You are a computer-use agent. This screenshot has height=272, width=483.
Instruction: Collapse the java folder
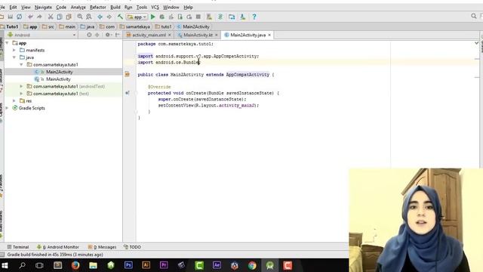coord(14,57)
